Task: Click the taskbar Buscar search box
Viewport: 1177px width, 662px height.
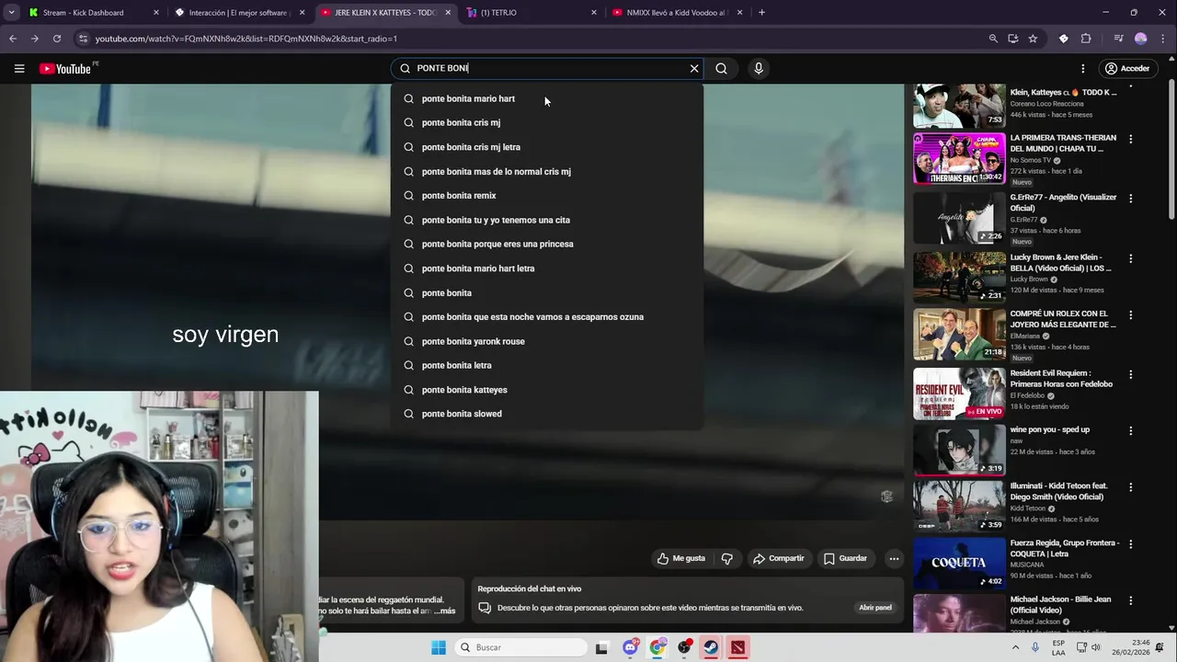Action: 522,647
